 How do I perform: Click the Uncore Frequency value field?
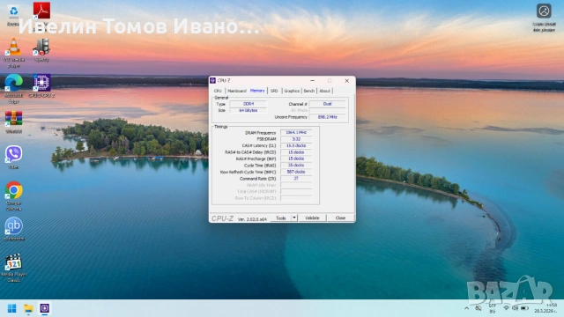click(327, 117)
